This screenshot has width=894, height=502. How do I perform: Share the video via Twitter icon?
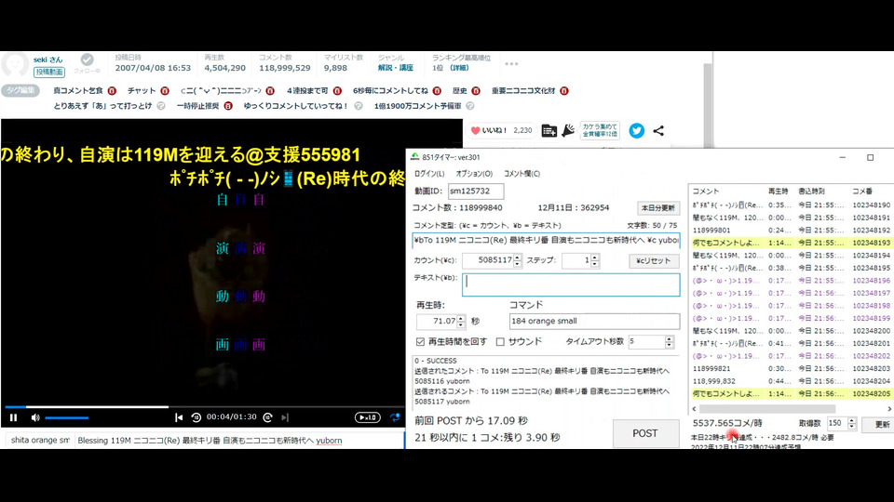(x=637, y=131)
